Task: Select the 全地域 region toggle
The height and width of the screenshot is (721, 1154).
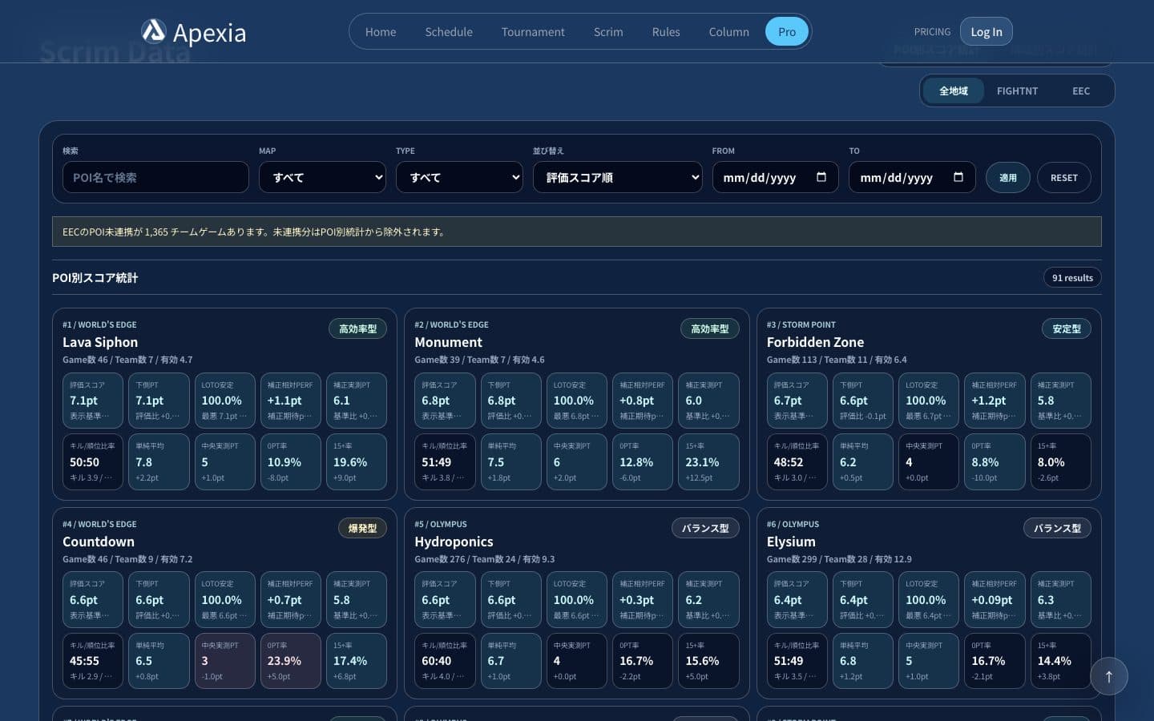Action: (x=954, y=91)
